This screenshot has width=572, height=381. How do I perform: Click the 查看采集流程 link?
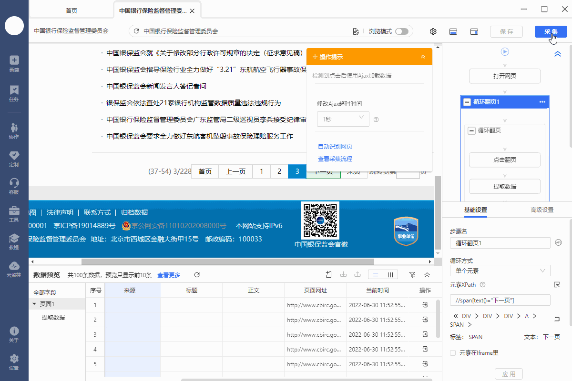click(x=335, y=159)
